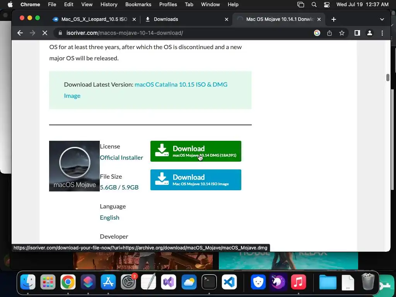Image resolution: width=396 pixels, height=297 pixels.
Task: Click English language value
Action: tap(109, 217)
